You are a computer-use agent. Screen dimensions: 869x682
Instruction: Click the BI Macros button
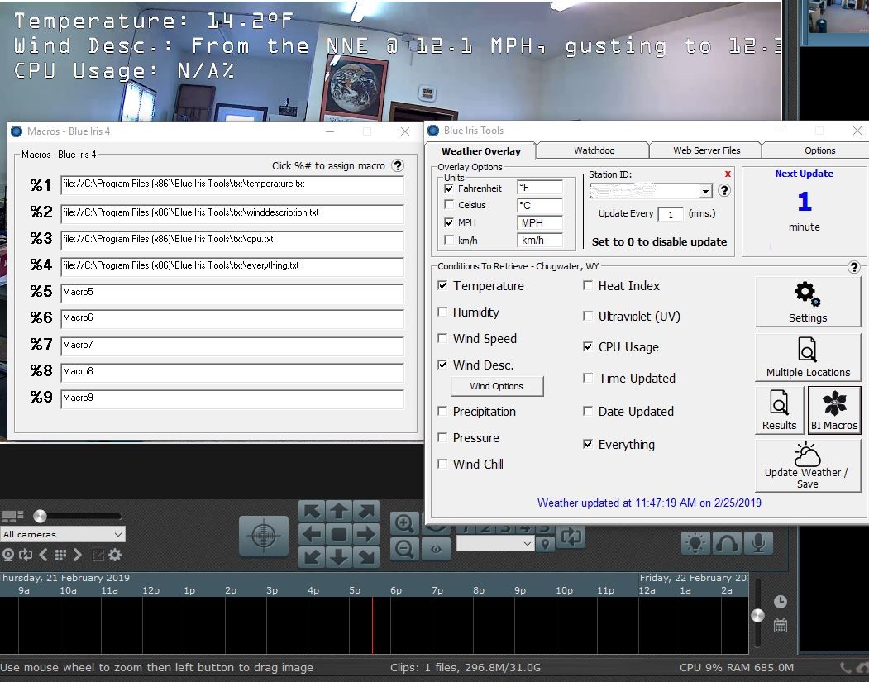(834, 410)
